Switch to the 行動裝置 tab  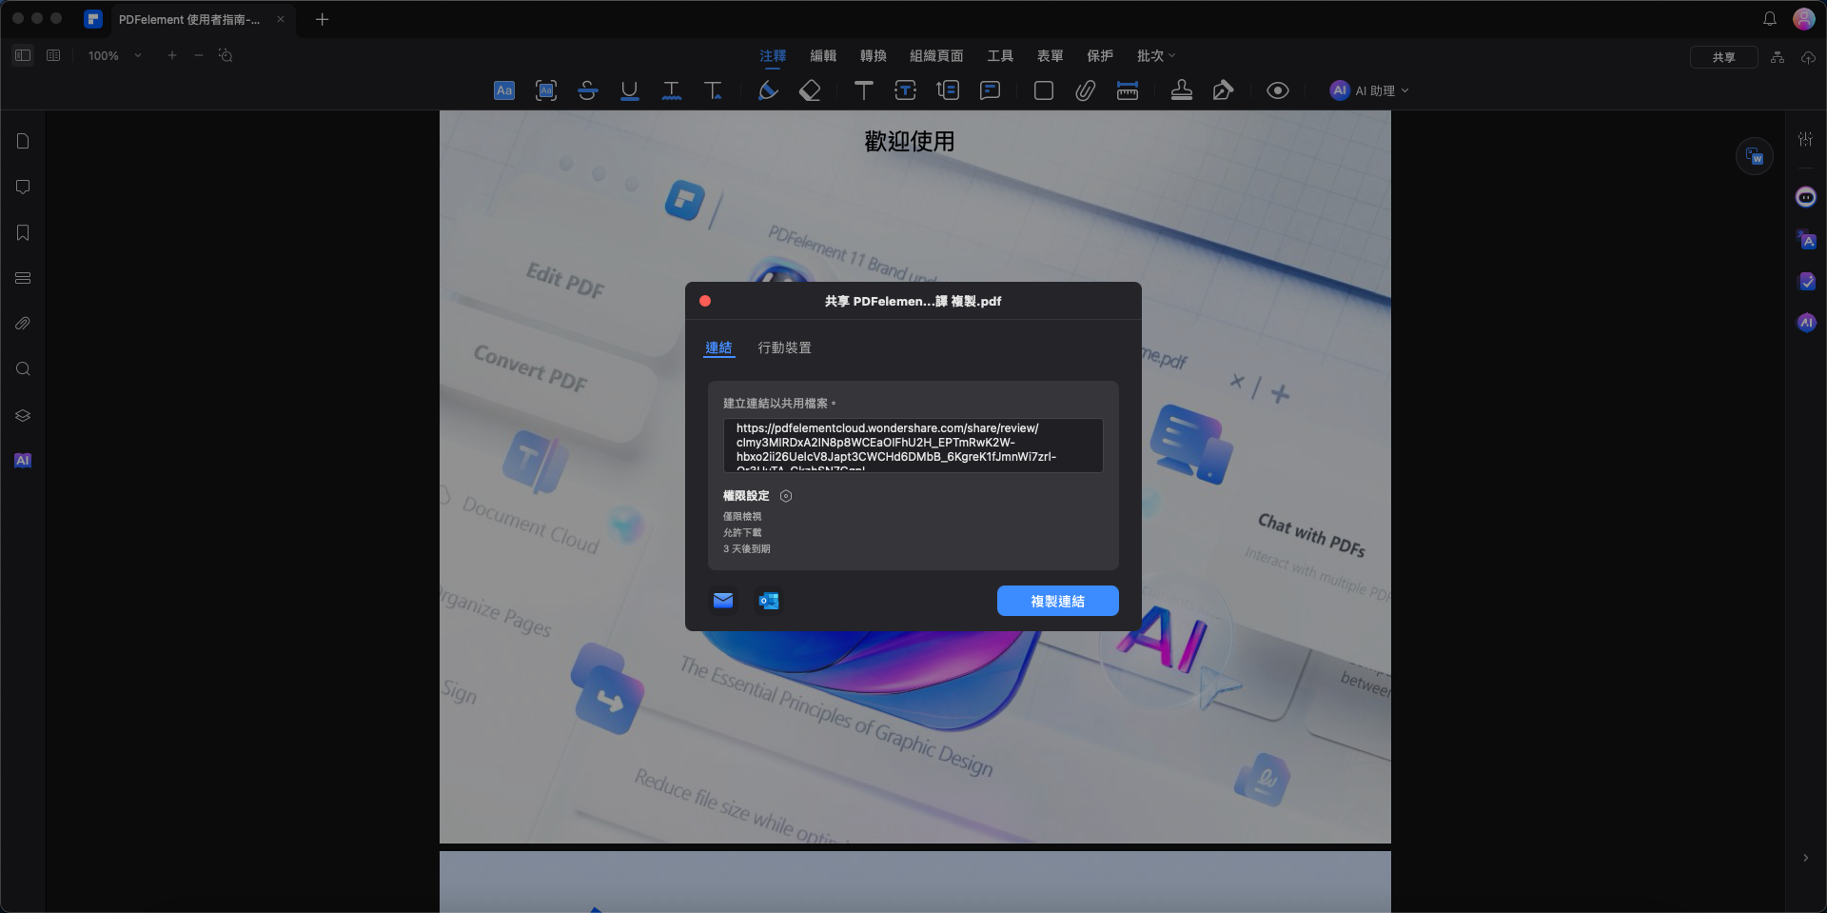(x=784, y=348)
